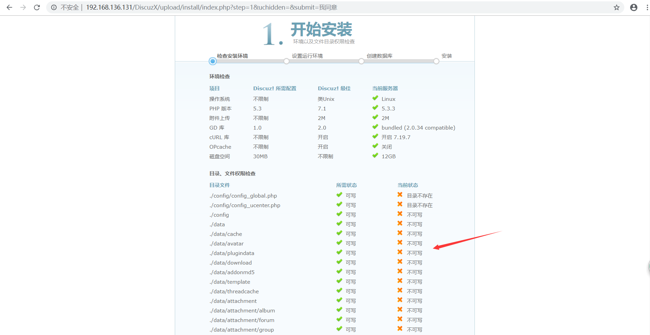Click the red X in the ./data/avatar row
The width and height of the screenshot is (650, 335).
(x=400, y=242)
